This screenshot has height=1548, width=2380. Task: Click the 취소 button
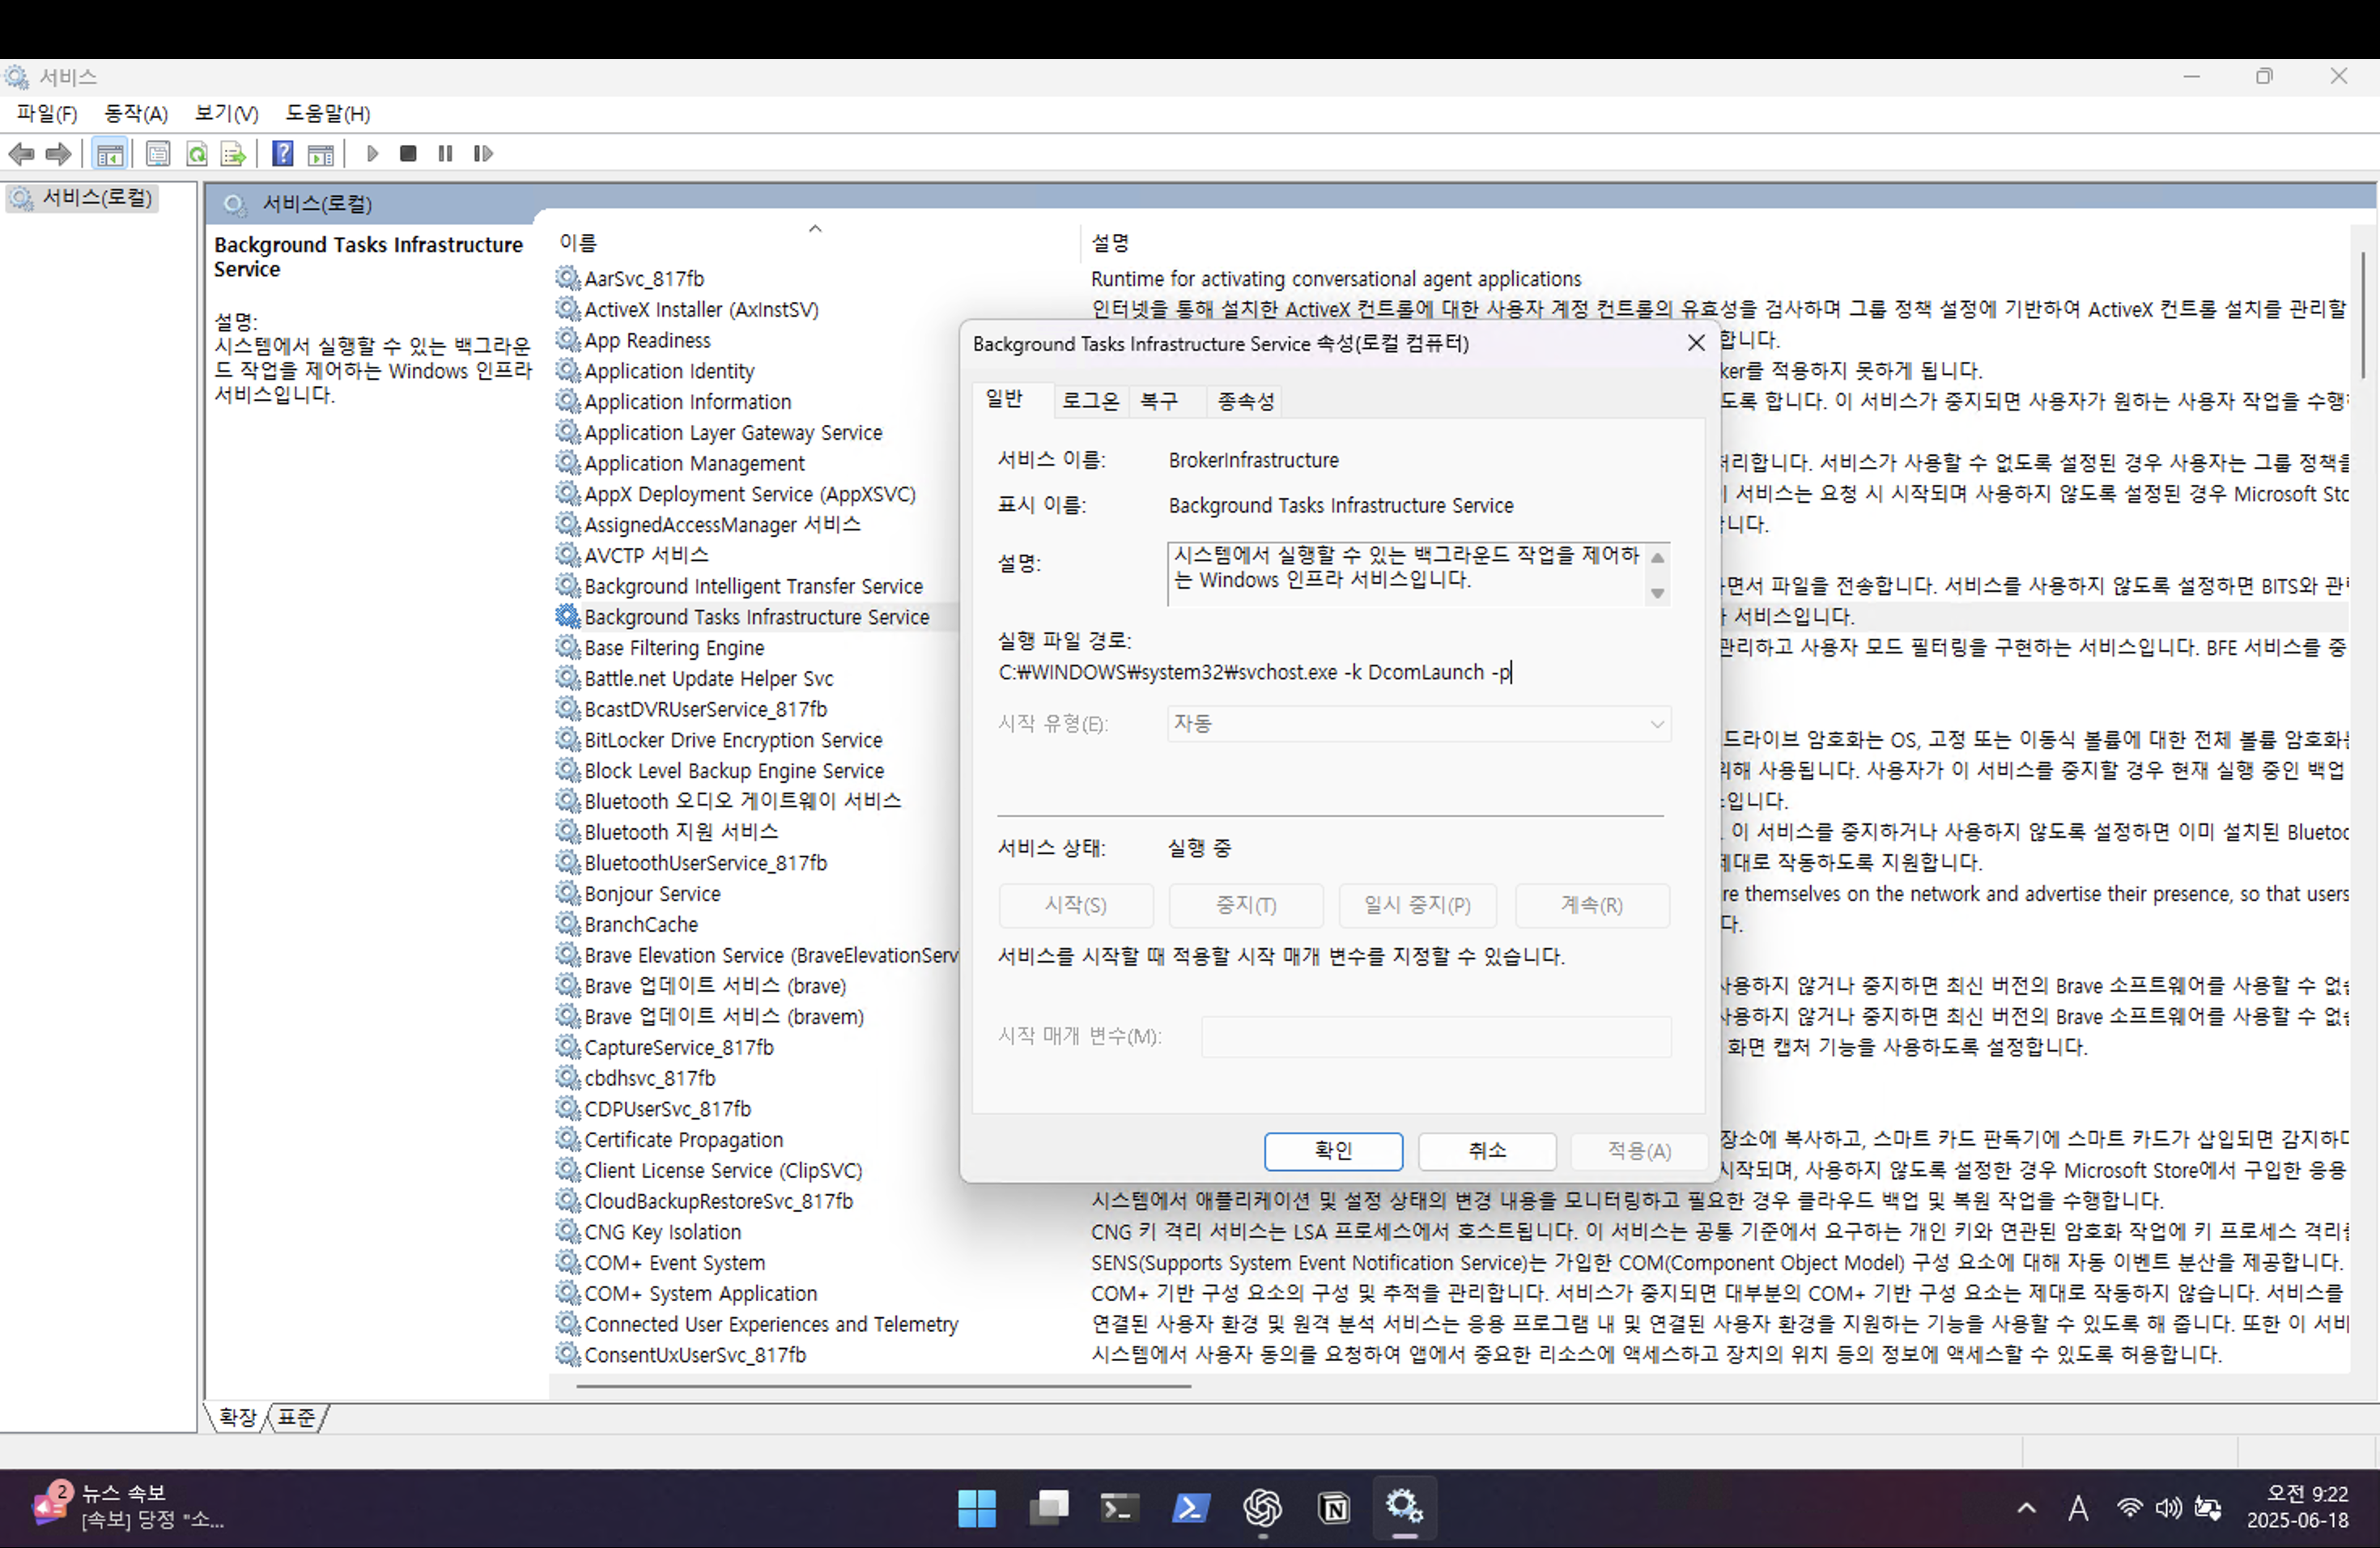[1486, 1151]
